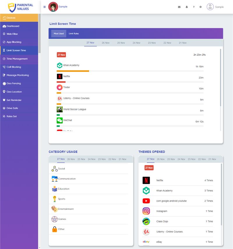Open Call Blocking in the sidebar
This screenshot has height=249, width=233.
click(x=19, y=67)
